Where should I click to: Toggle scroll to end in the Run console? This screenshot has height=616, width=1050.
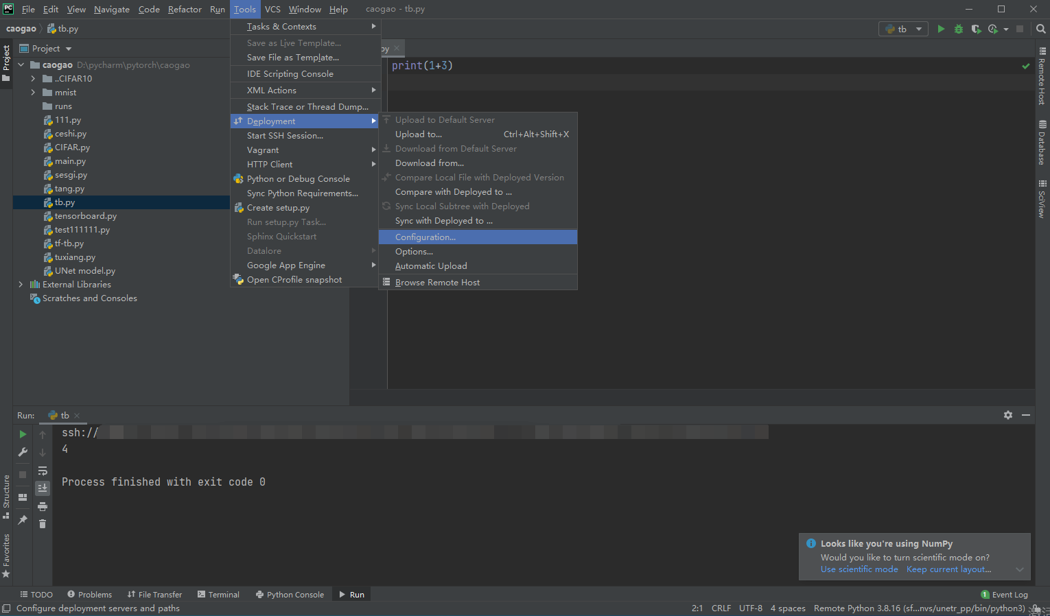coord(43,488)
